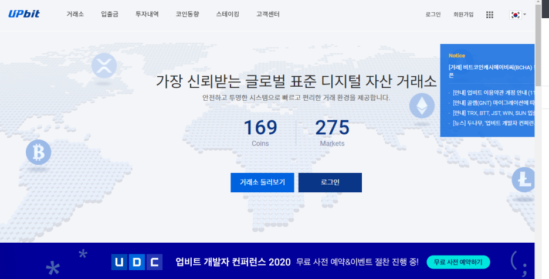This screenshot has height=279, width=549.
Task: Open the 거래소 menu
Action: point(75,14)
